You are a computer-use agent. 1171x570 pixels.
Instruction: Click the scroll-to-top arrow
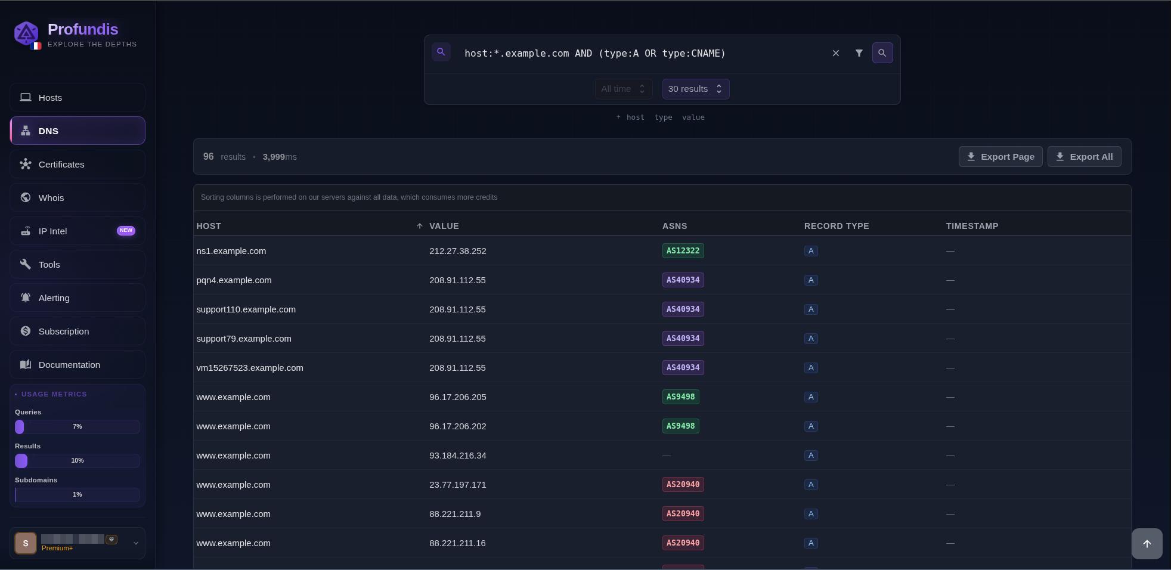[x=1146, y=543]
